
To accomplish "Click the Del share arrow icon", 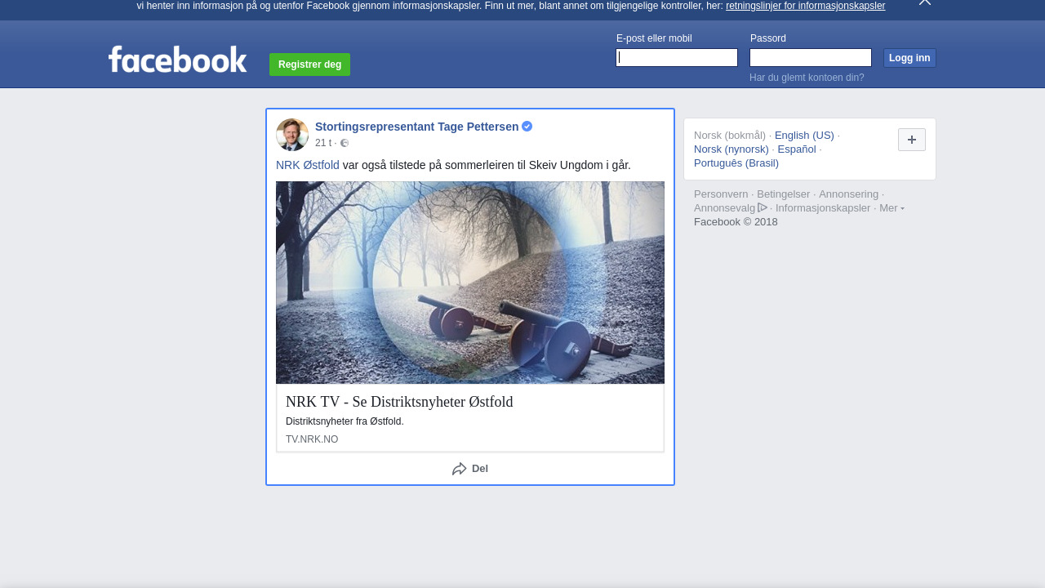I will 460,469.
